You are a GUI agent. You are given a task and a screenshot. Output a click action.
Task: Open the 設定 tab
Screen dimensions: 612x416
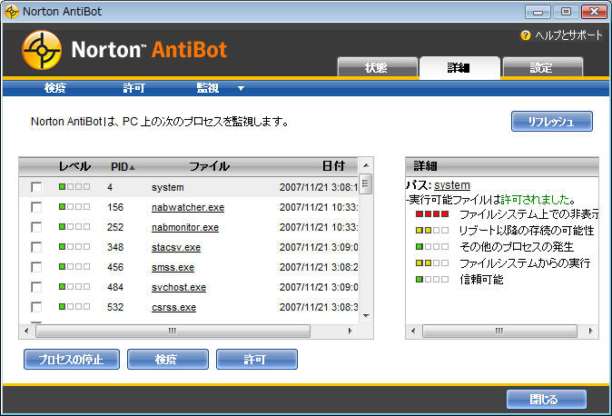tap(542, 68)
